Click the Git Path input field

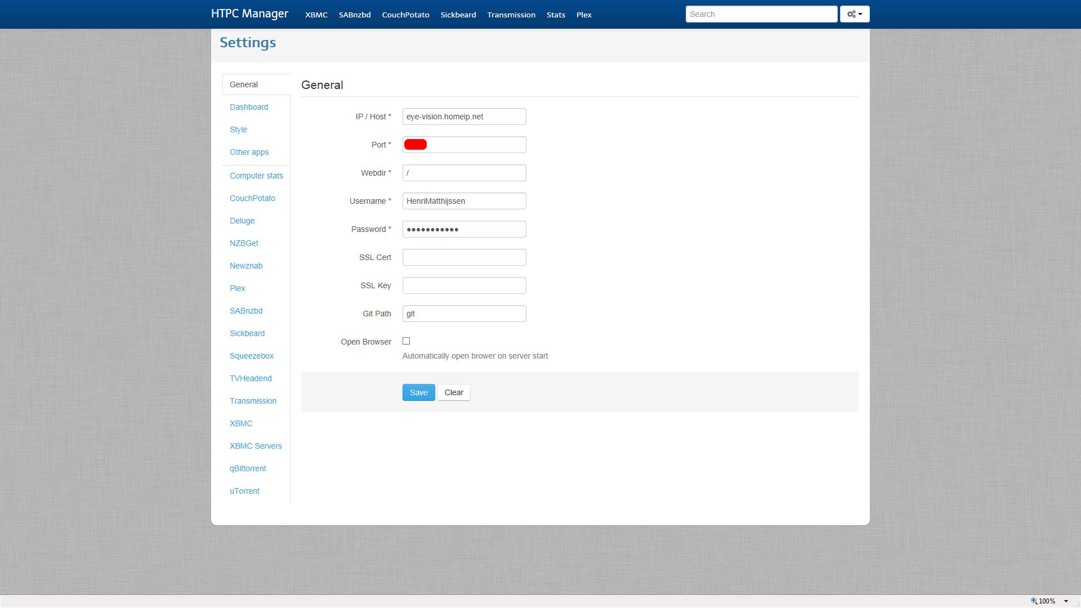tap(464, 314)
